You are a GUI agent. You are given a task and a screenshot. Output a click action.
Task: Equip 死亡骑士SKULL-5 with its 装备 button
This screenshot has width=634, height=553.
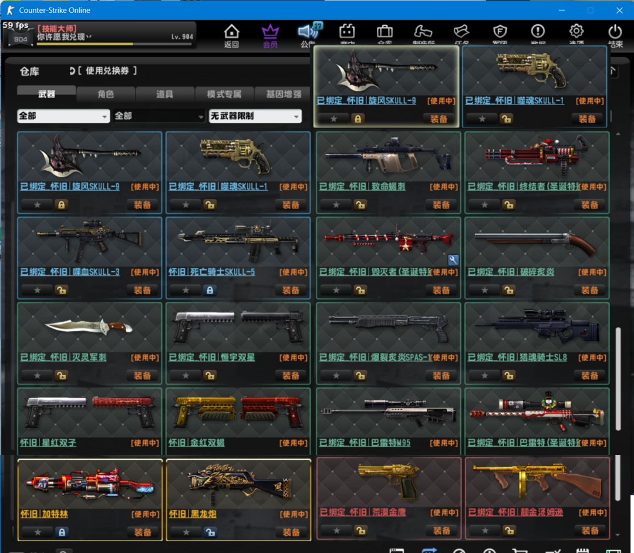[x=291, y=290]
